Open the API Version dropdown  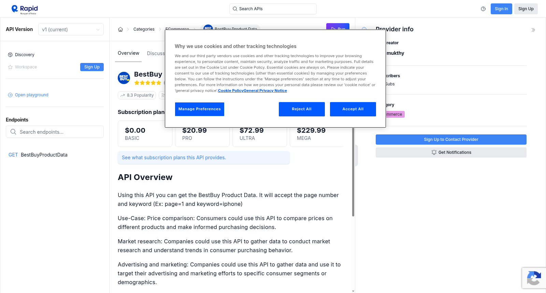(x=71, y=30)
